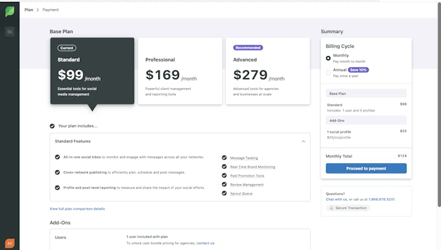Click the checkmark beside Message Tasking

(x=224, y=157)
